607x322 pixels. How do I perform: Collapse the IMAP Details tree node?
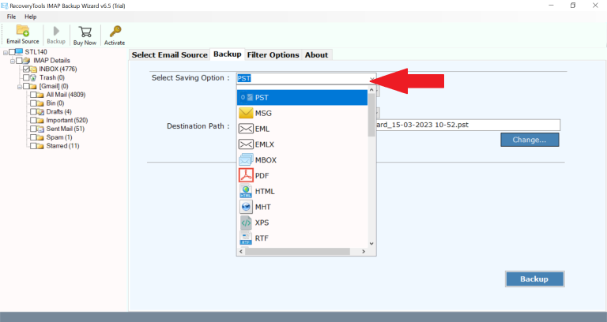[13, 61]
